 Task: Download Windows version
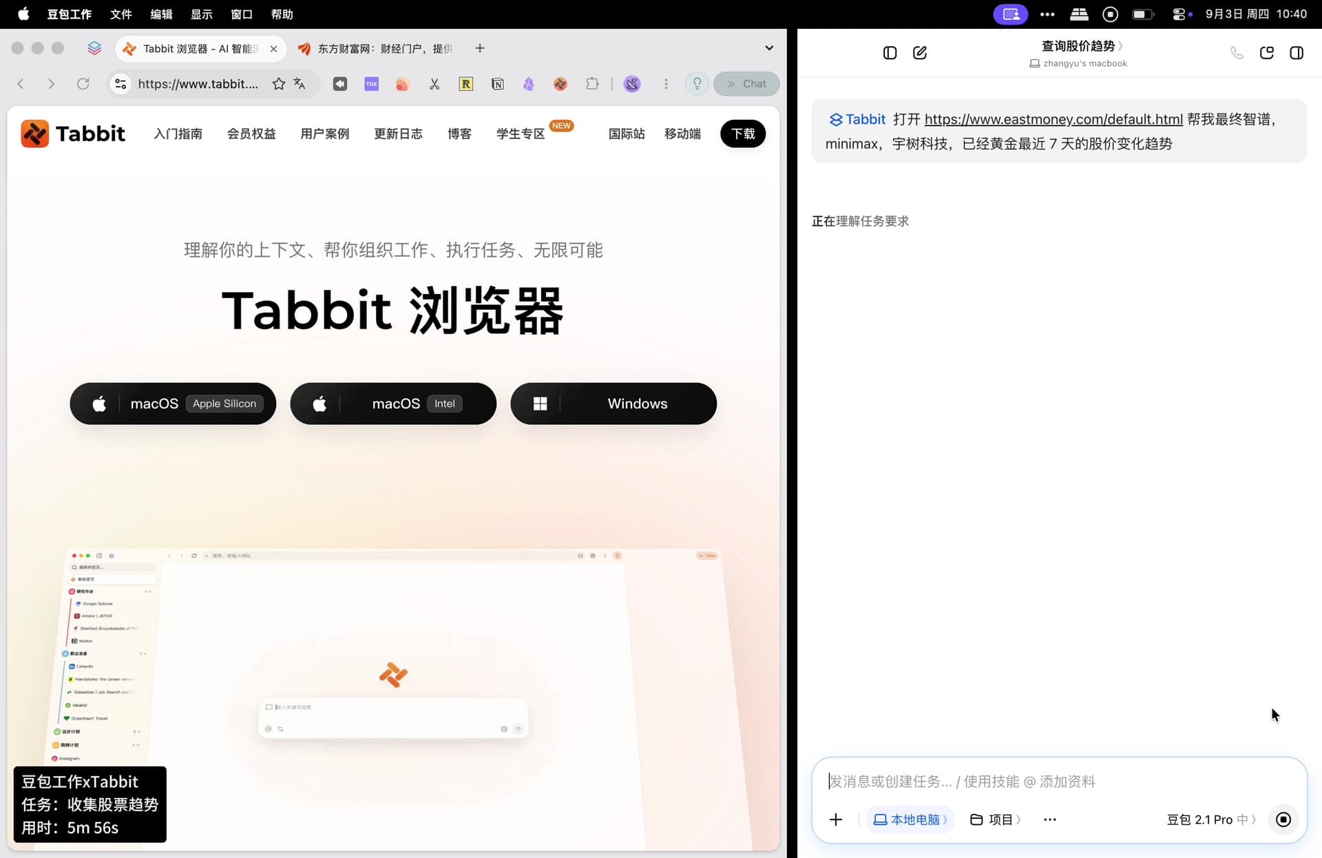click(613, 404)
